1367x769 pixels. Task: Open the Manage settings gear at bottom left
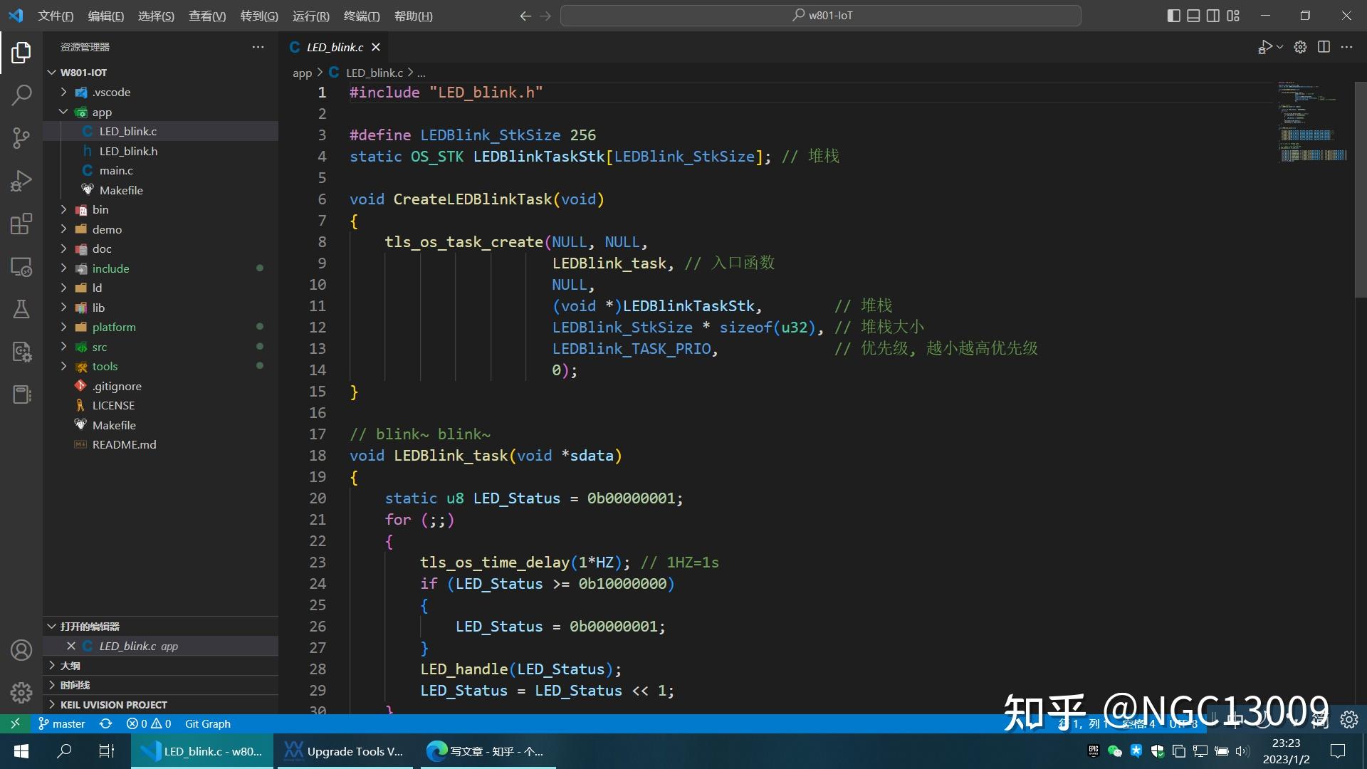tap(21, 692)
